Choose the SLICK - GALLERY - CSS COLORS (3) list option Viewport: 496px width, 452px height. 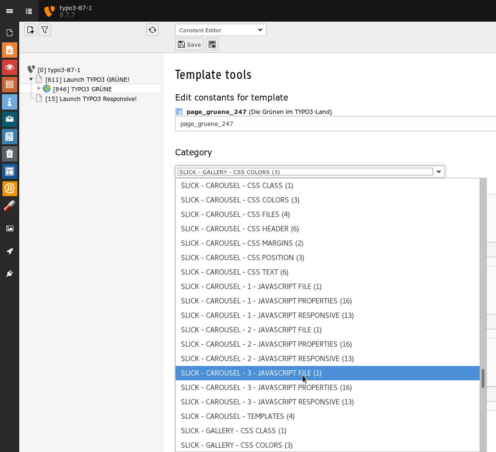[328, 445]
